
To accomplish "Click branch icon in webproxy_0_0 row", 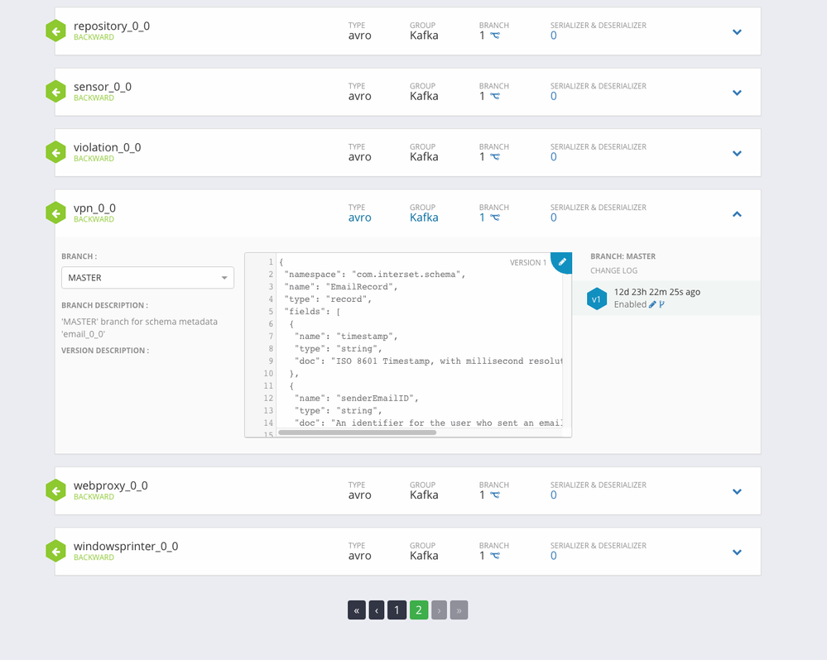I will (x=495, y=495).
